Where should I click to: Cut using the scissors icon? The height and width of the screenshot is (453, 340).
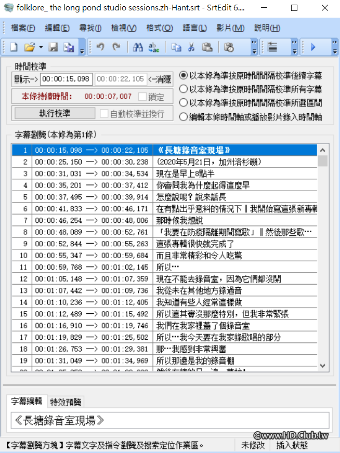pos(191,47)
